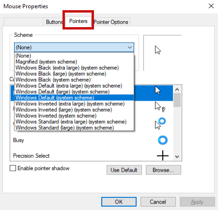The height and width of the screenshot is (210, 218).
Task: Pick Windows Black (extra large) scheme
Action: (74, 68)
